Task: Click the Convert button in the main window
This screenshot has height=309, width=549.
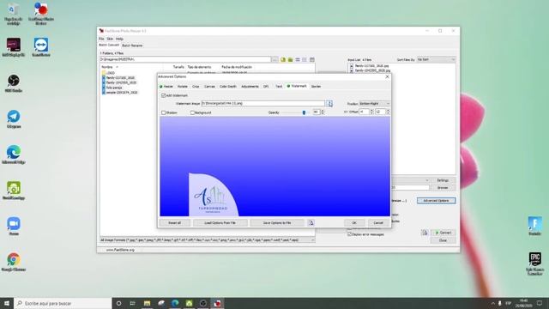Action: 443,233
